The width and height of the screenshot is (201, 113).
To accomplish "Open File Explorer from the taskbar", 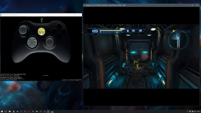I will pyautogui.click(x=10, y=111).
